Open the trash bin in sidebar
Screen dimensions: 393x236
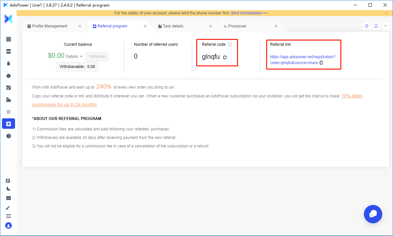[x=9, y=63]
